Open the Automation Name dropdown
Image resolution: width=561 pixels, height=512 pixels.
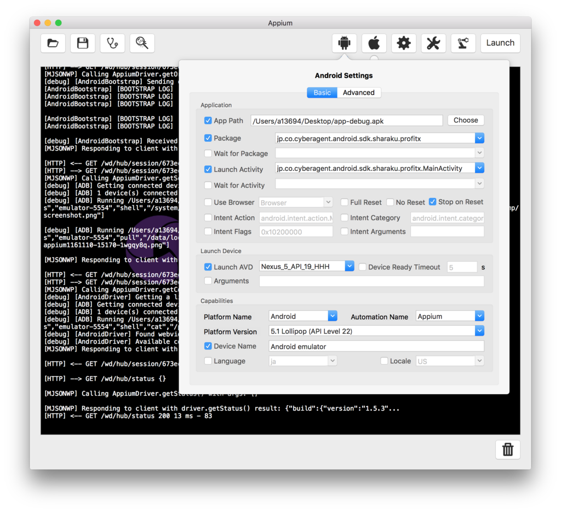(x=479, y=316)
